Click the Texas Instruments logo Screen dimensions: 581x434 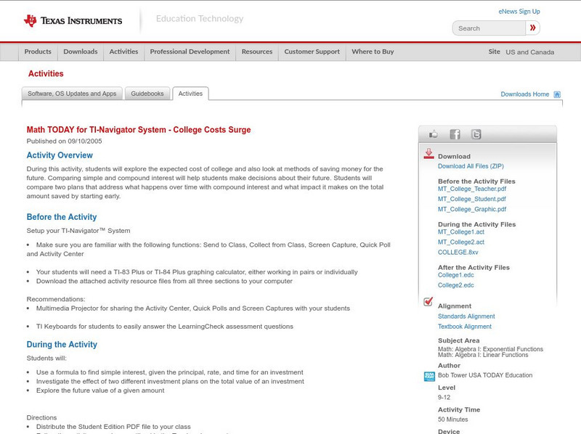pyautogui.click(x=73, y=21)
